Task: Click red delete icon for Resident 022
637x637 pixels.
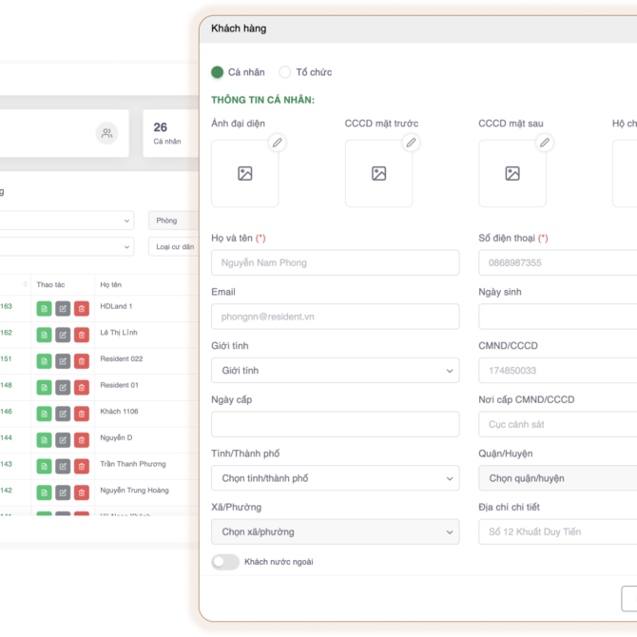Action: (82, 361)
